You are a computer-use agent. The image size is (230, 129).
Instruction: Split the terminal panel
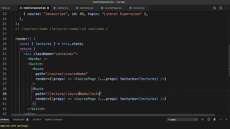point(208,119)
